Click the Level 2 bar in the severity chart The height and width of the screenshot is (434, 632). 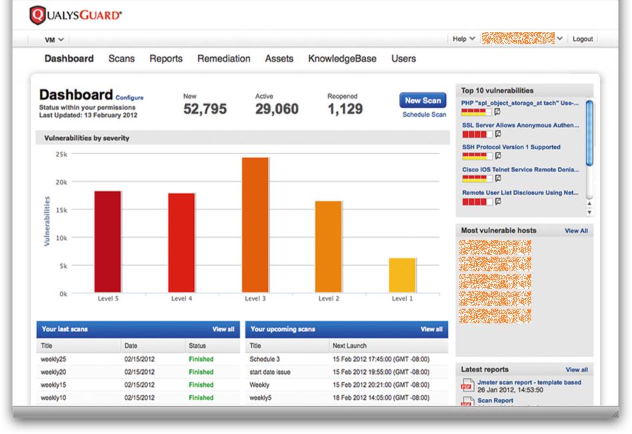click(329, 247)
